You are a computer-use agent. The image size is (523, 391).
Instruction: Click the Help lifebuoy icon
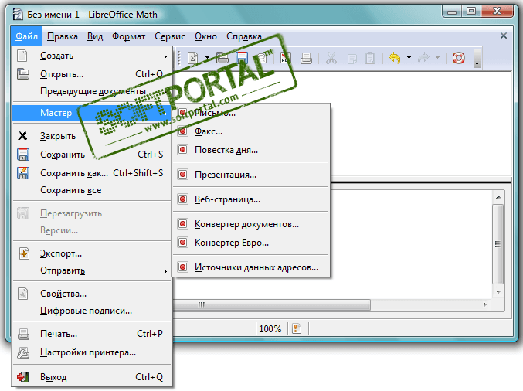click(x=459, y=58)
